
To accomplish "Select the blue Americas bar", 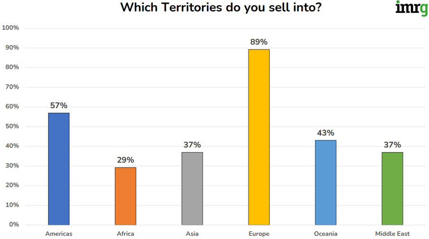I will pyautogui.click(x=58, y=169).
